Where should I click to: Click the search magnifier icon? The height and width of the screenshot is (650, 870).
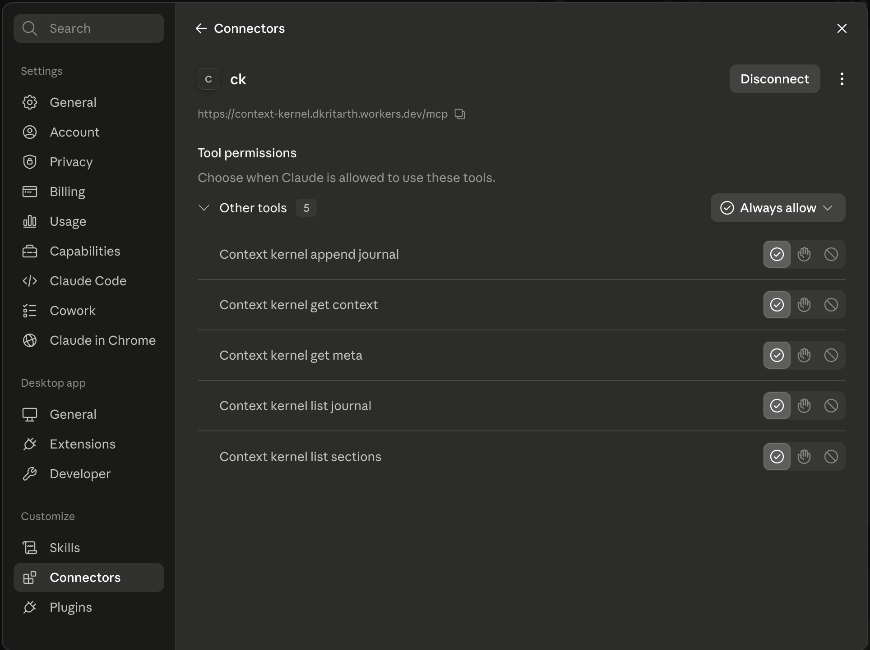pyautogui.click(x=30, y=28)
